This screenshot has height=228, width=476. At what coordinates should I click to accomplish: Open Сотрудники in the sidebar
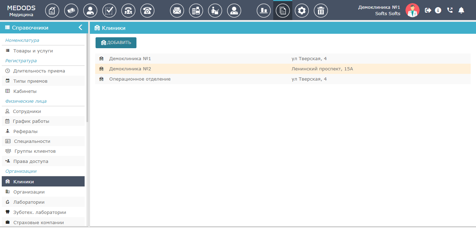27,111
